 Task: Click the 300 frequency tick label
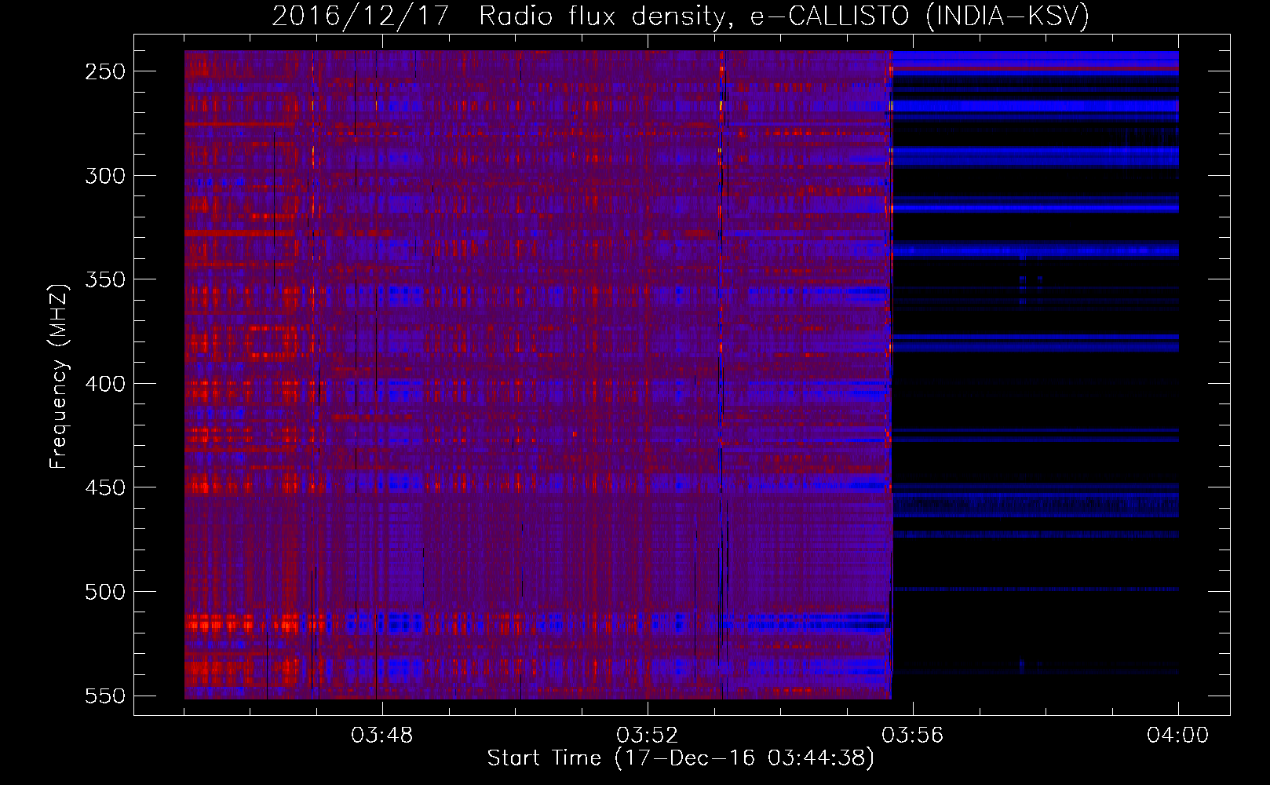[105, 176]
